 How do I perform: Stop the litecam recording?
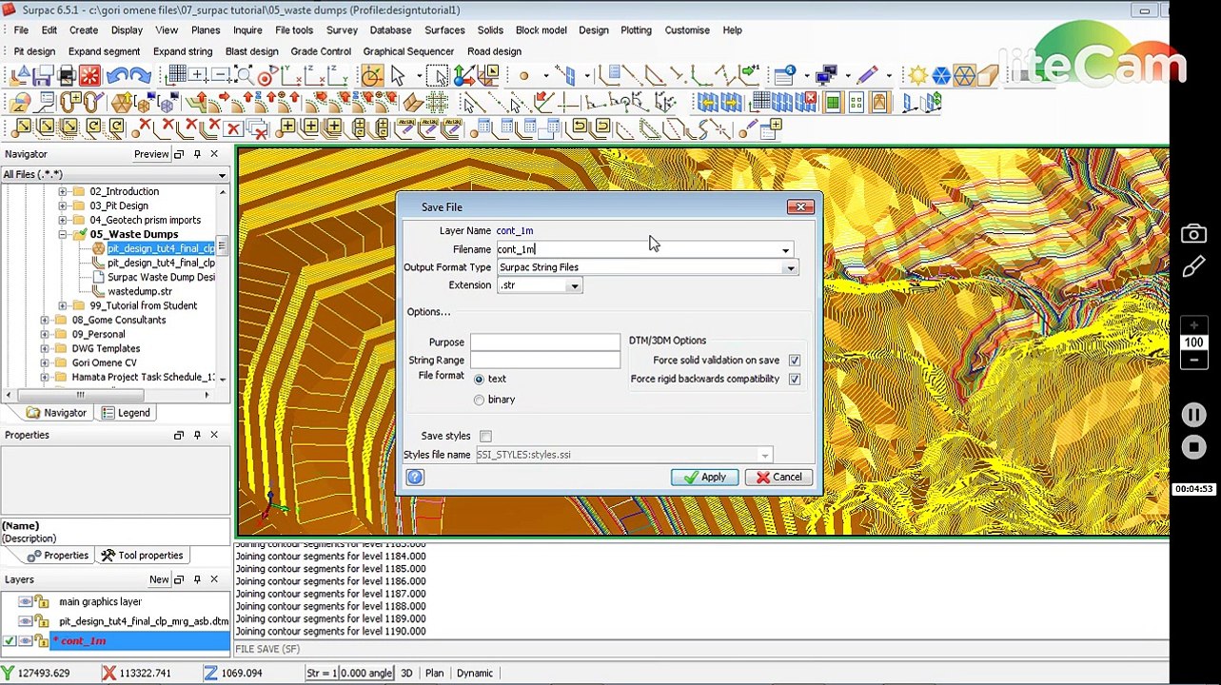1193,447
